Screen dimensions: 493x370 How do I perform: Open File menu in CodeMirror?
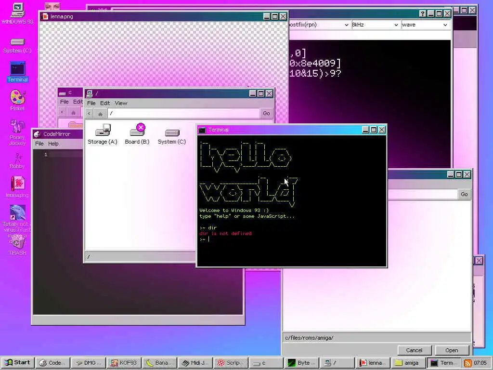coord(39,144)
